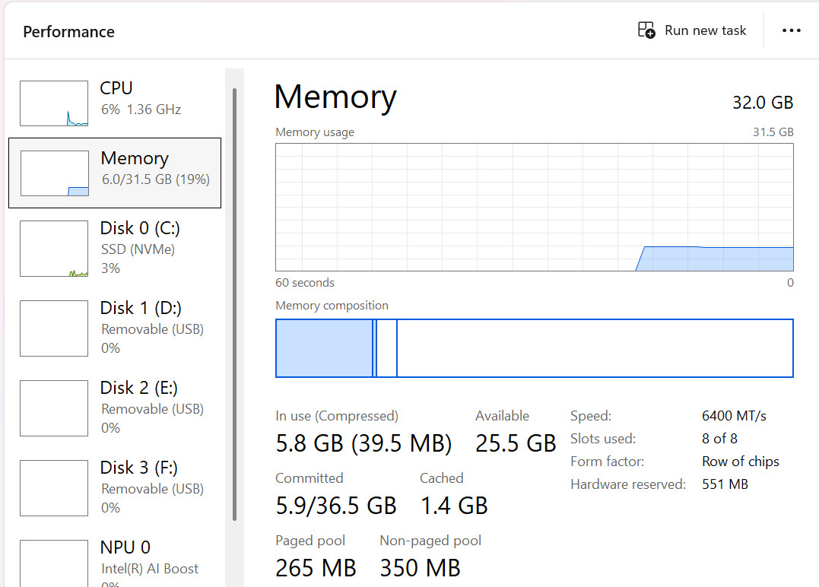819x587 pixels.
Task: Click the Hardware reserved value 551 MB
Action: 725,484
